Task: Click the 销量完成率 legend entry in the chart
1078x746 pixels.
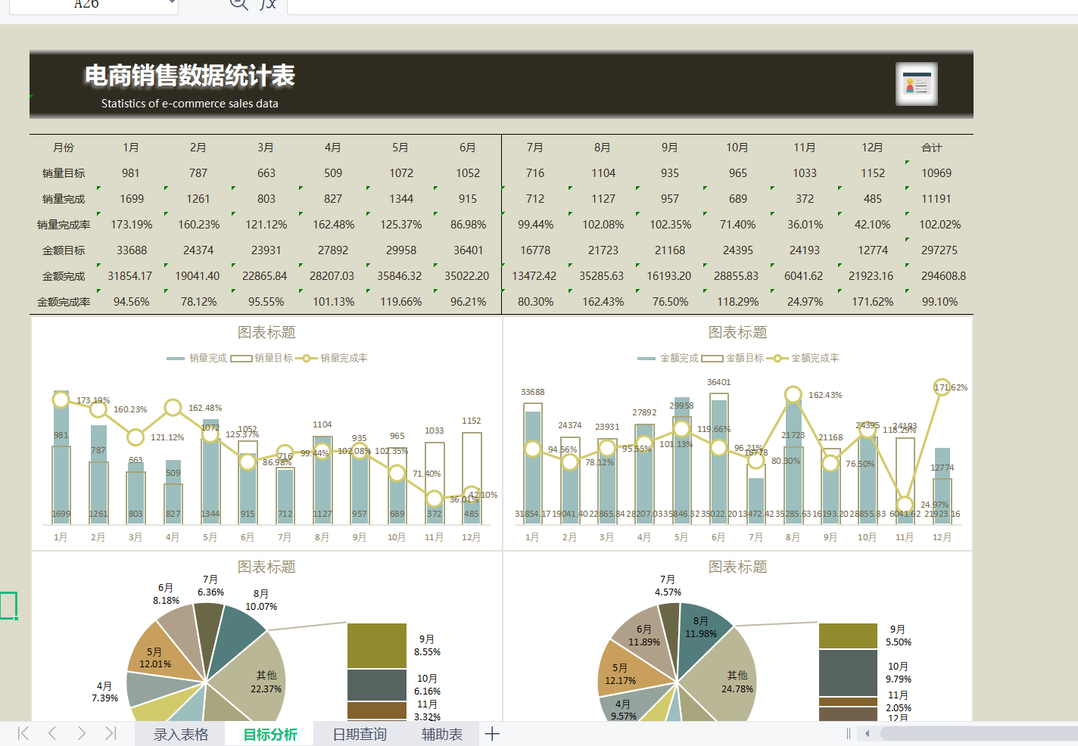Action: click(x=332, y=358)
